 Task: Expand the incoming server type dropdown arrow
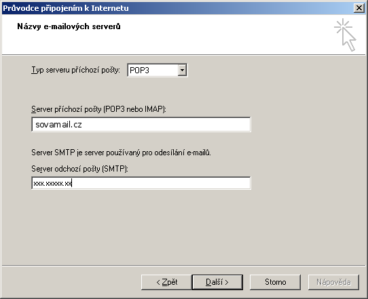[x=182, y=70]
